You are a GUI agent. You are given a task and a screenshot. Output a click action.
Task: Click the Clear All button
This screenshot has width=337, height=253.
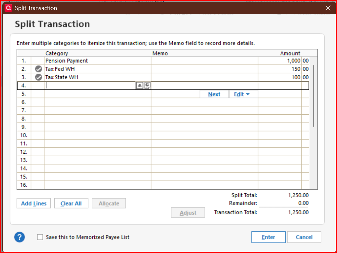[71, 203]
